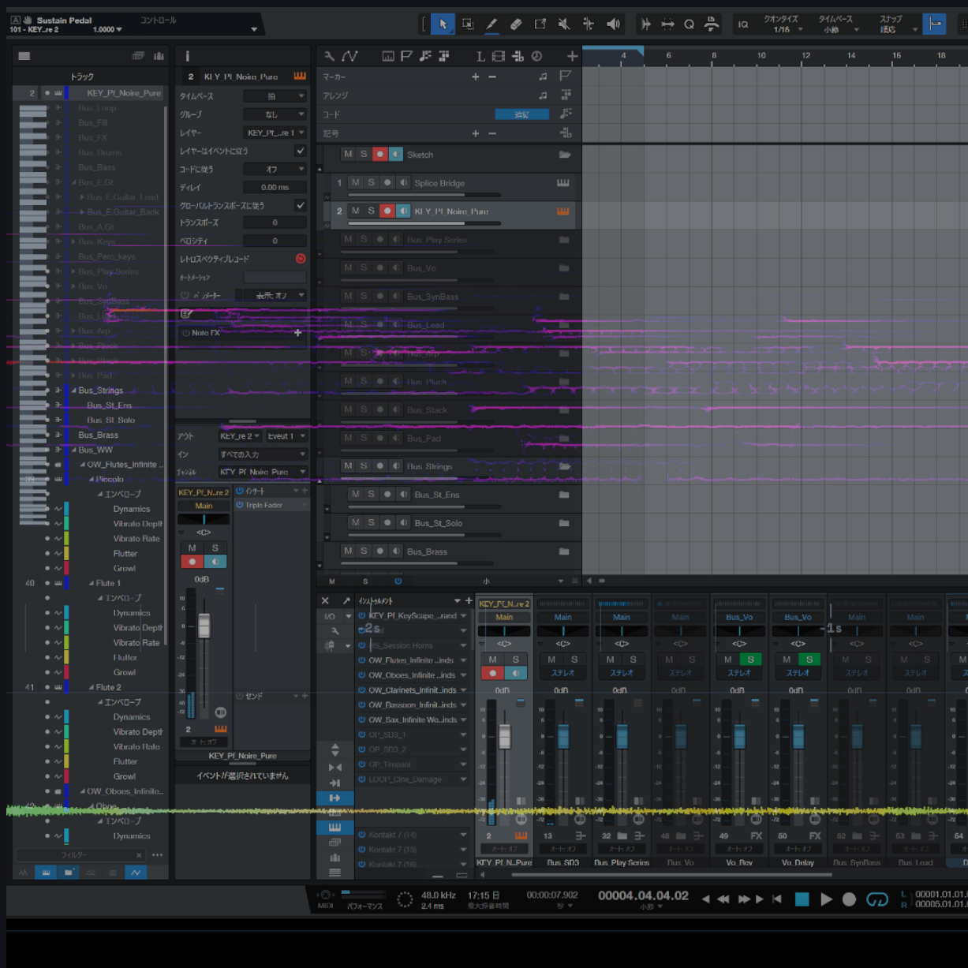Click the retrospective record icon
This screenshot has height=968, width=968.
[x=301, y=259]
